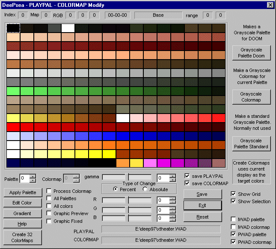Apply Palette to the current selection

coord(23,192)
